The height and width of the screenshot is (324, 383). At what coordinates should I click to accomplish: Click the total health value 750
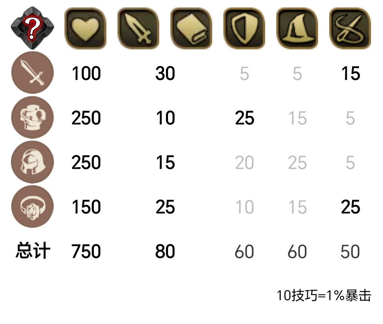point(86,251)
